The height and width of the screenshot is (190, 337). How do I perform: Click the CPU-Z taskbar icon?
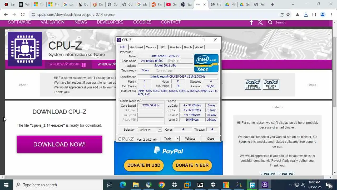coord(265,185)
